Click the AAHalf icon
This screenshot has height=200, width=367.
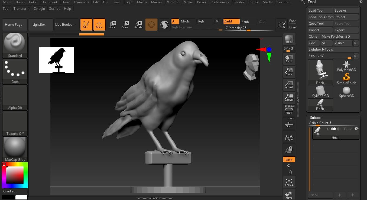click(x=289, y=98)
